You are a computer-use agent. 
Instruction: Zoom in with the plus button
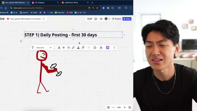[x=125, y=108]
